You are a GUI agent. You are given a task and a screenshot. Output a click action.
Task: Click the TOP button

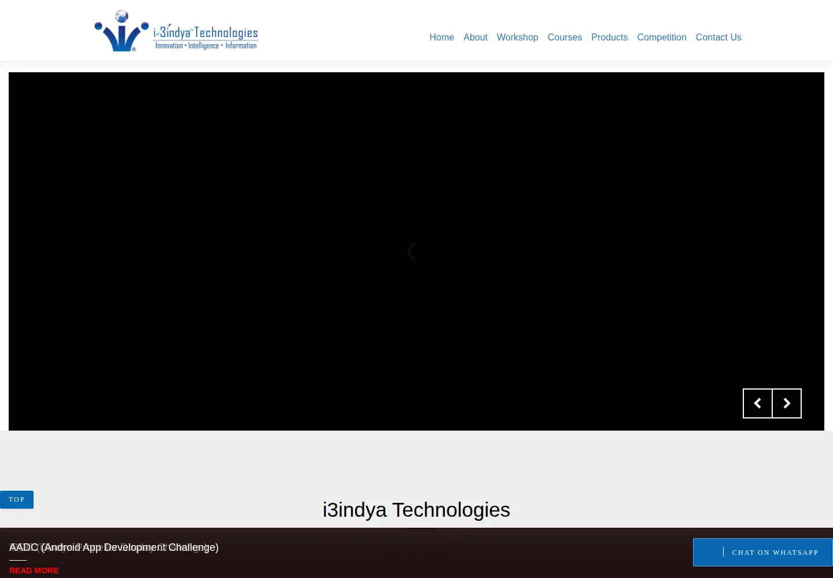[17, 499]
